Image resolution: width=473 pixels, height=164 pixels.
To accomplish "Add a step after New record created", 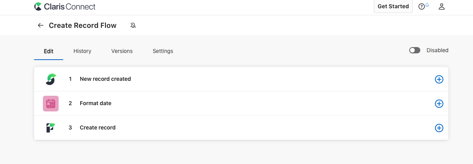I will tap(439, 79).
